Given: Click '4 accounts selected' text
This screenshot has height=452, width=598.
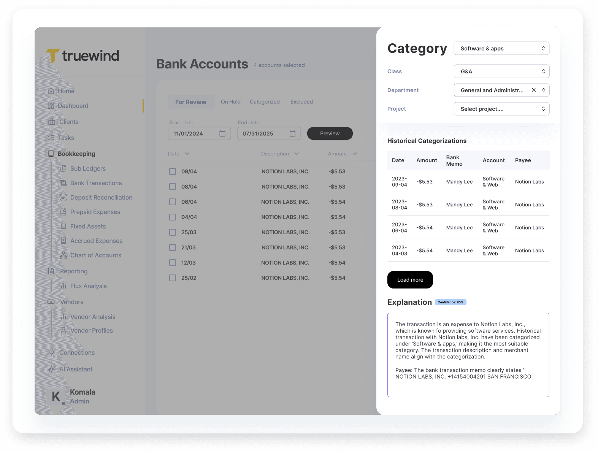Looking at the screenshot, I should point(279,65).
